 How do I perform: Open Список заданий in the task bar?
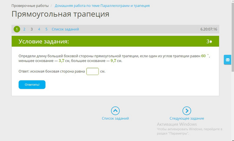click(65, 29)
